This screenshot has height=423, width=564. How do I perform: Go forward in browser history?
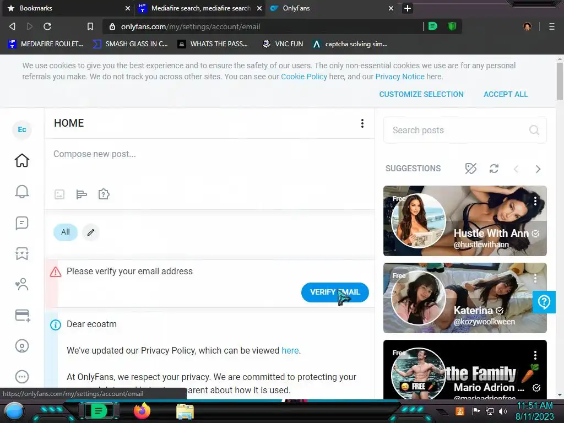[x=30, y=26]
